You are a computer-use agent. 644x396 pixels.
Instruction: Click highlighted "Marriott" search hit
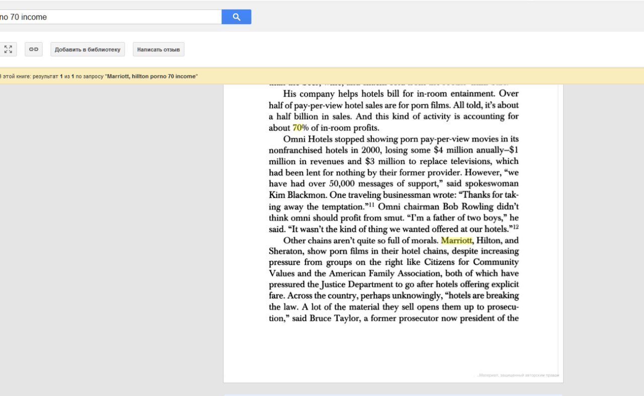pos(457,240)
